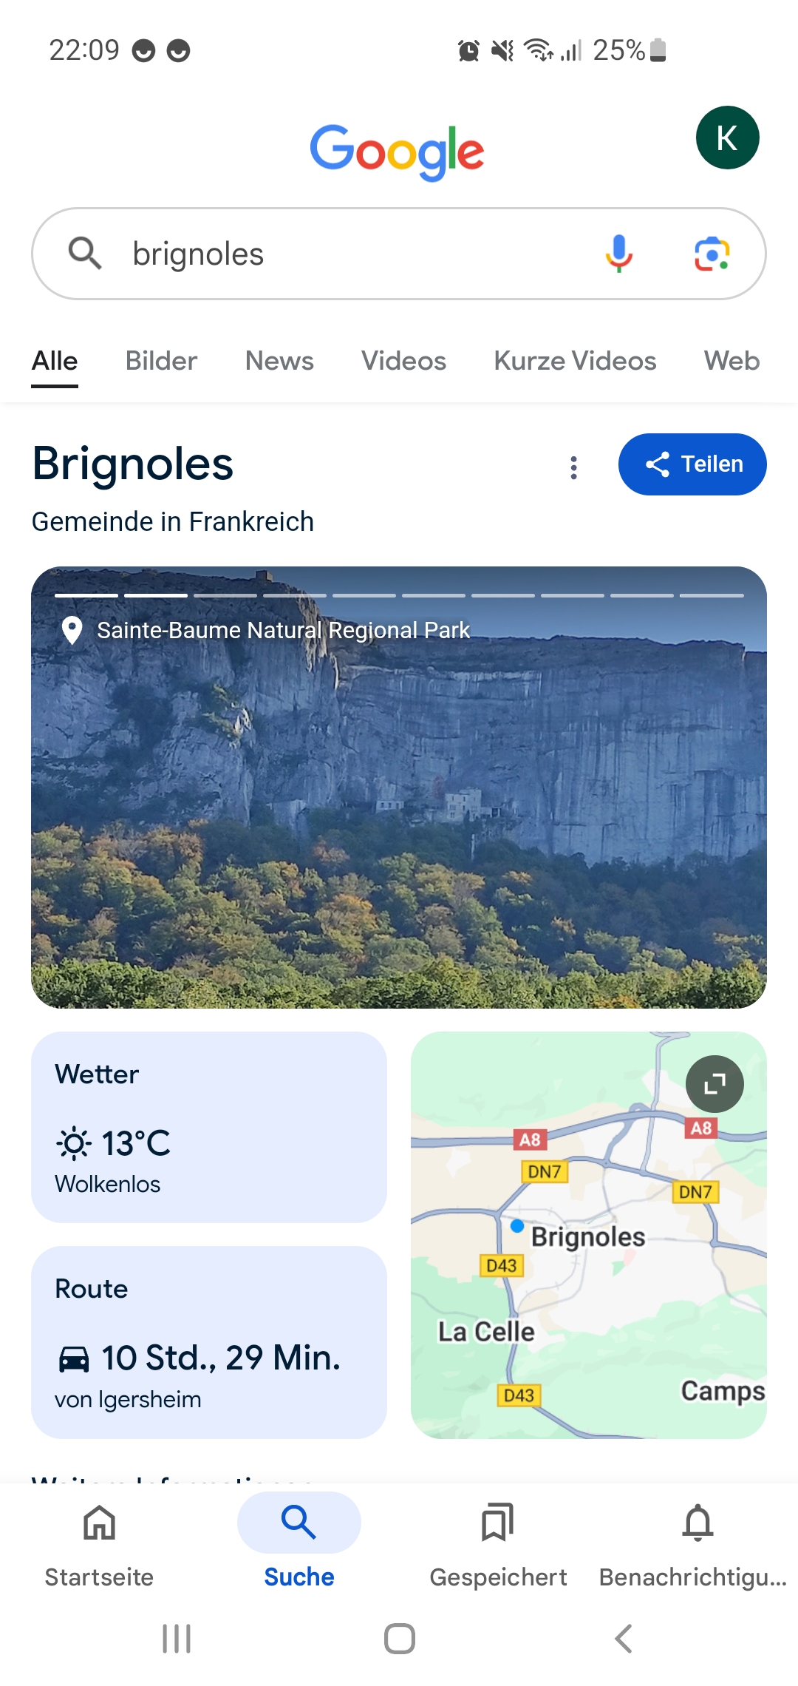Open Google Lens camera search

point(712,254)
